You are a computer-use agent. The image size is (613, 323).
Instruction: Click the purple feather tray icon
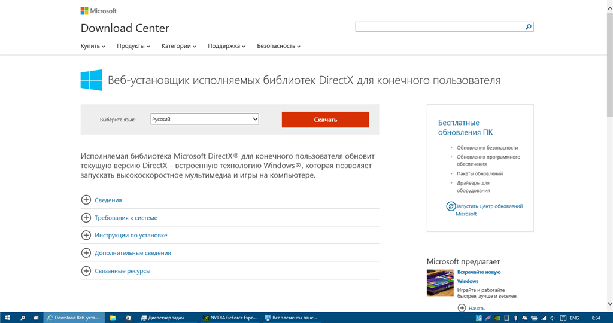(488, 318)
